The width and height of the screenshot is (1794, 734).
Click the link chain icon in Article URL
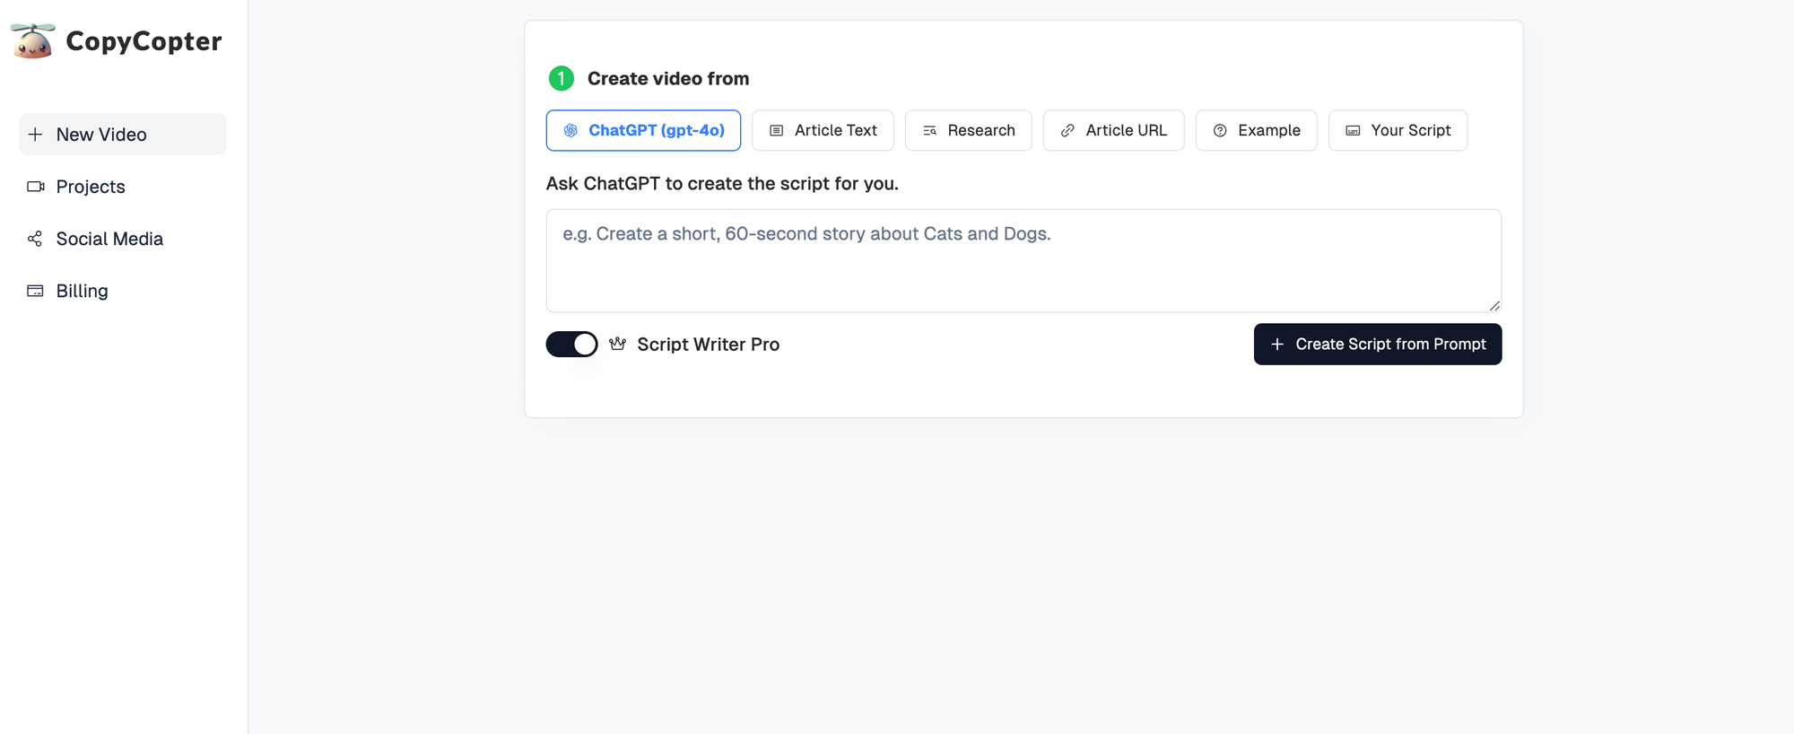[x=1067, y=131]
